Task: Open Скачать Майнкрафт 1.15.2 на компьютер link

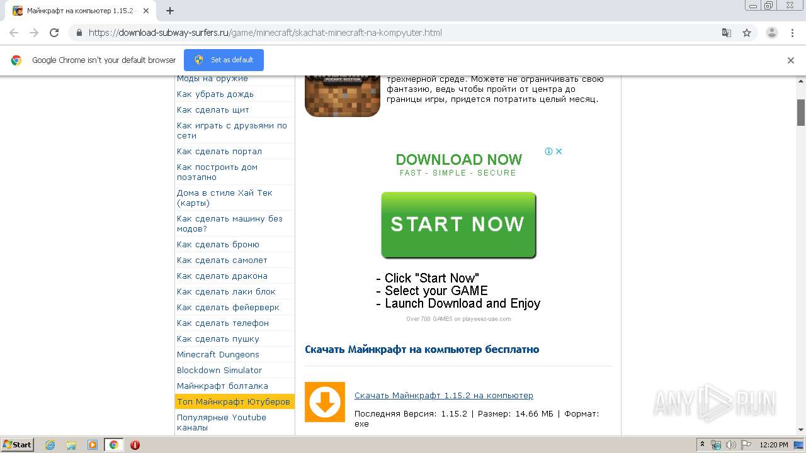Action: pos(444,395)
